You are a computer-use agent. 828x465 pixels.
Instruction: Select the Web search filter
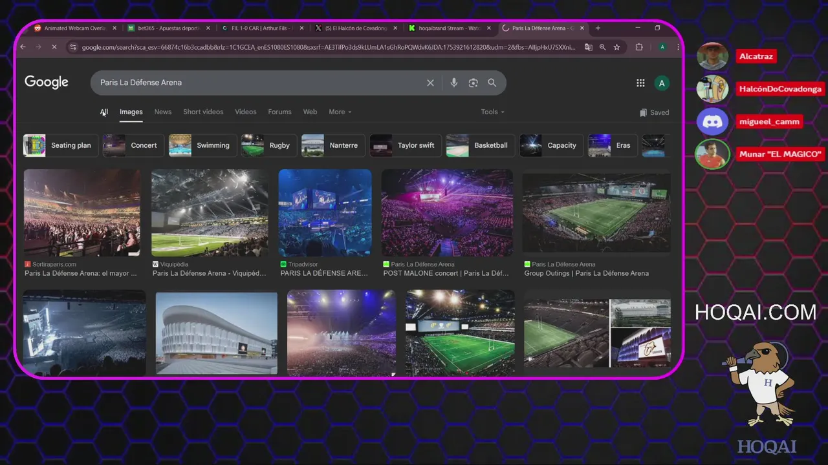310,112
